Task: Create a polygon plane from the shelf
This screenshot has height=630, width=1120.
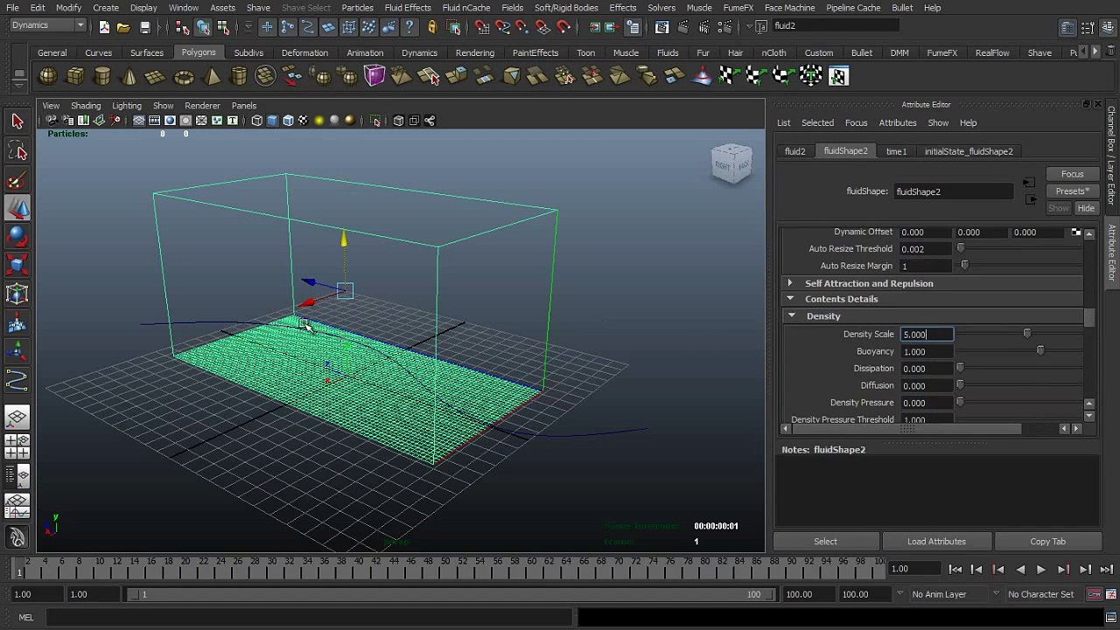Action: pyautogui.click(x=156, y=77)
